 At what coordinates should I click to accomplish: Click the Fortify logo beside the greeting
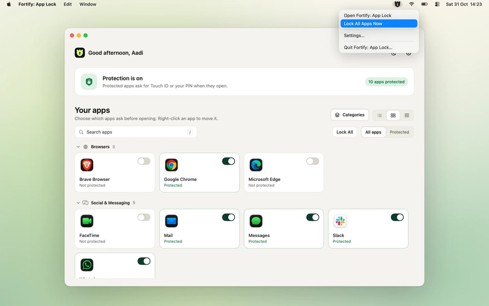pyautogui.click(x=80, y=53)
